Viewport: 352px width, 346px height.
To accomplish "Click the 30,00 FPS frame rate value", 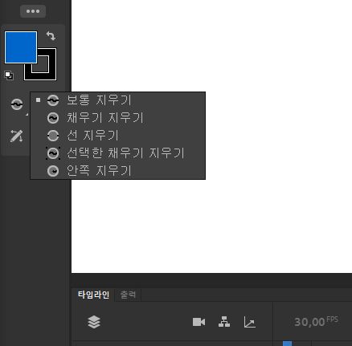I will tap(316, 322).
